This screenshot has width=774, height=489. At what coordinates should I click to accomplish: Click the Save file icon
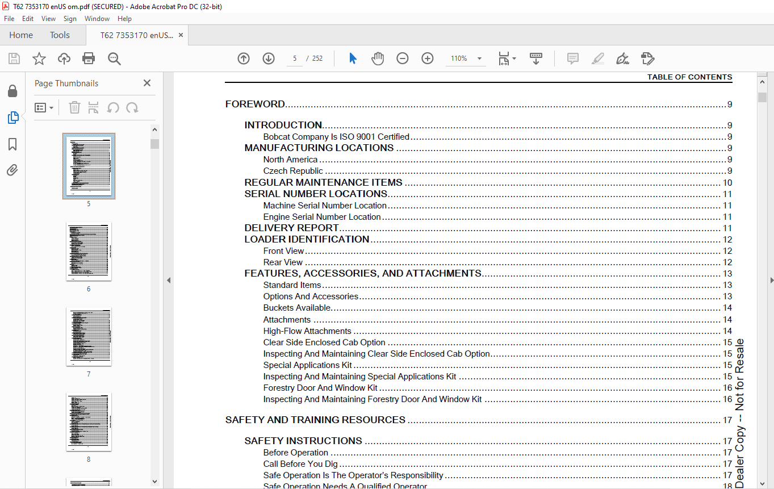point(14,58)
